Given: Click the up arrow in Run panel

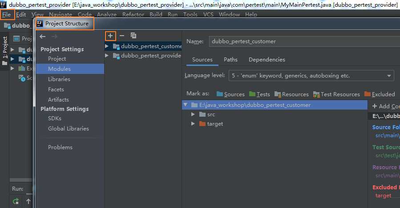Looking at the screenshot, I should (x=28, y=201).
